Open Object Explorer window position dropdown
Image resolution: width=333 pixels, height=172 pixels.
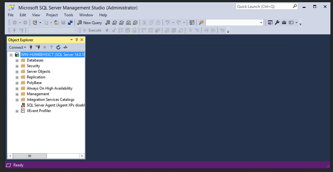coord(71,40)
